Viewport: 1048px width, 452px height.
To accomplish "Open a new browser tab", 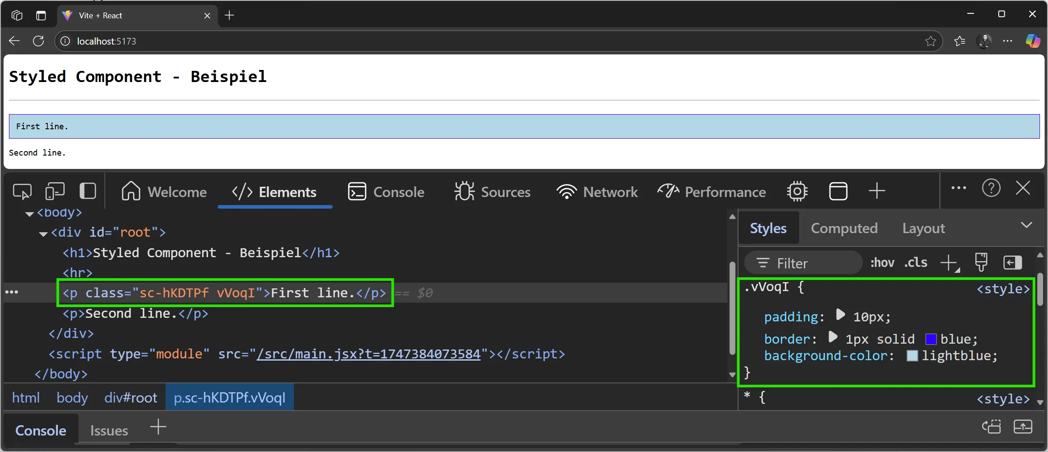I will click(229, 15).
